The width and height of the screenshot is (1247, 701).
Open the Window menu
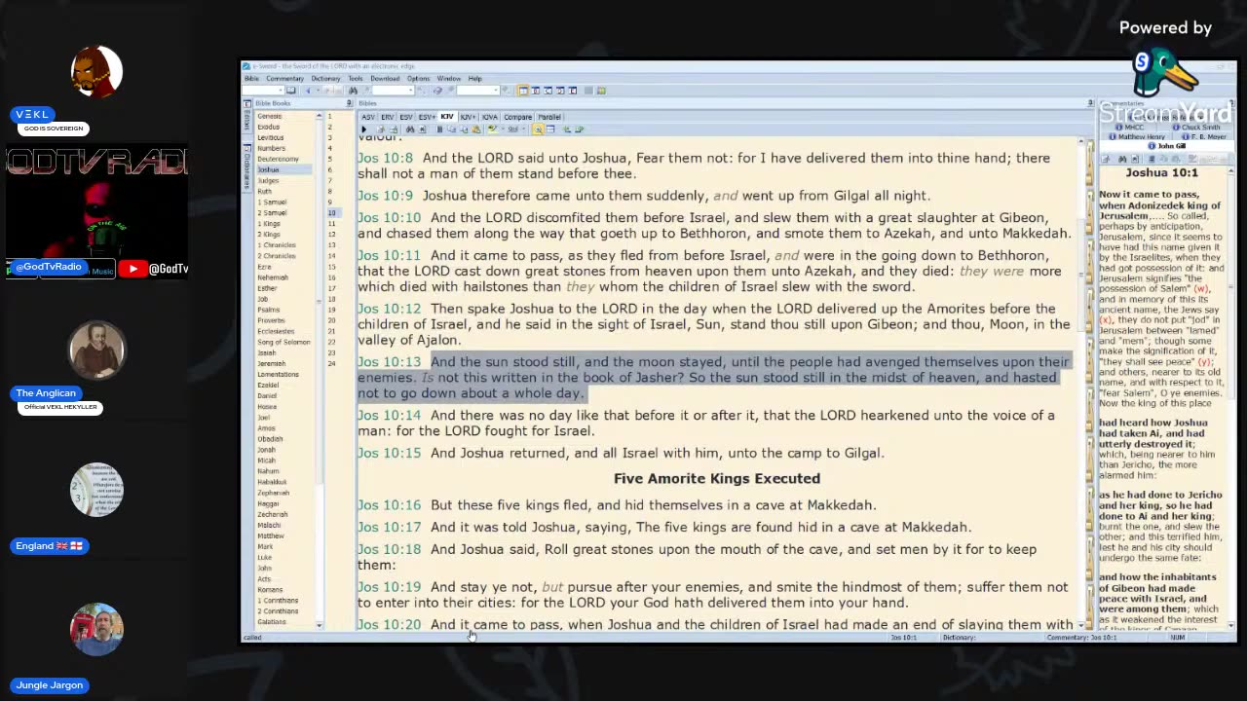coord(449,79)
